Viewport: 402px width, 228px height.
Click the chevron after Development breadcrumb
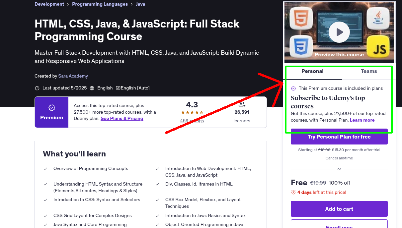pos(68,4)
